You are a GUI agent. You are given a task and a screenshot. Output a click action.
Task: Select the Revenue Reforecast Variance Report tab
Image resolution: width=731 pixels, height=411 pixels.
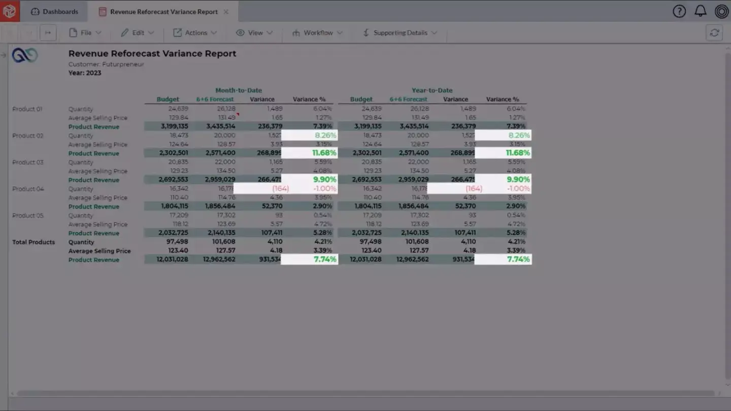[x=163, y=12]
